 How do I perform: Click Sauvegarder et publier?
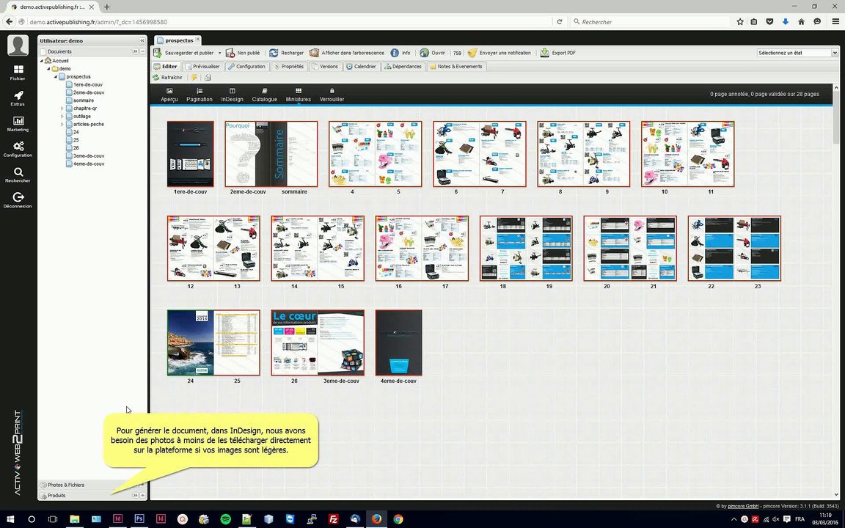[x=184, y=53]
